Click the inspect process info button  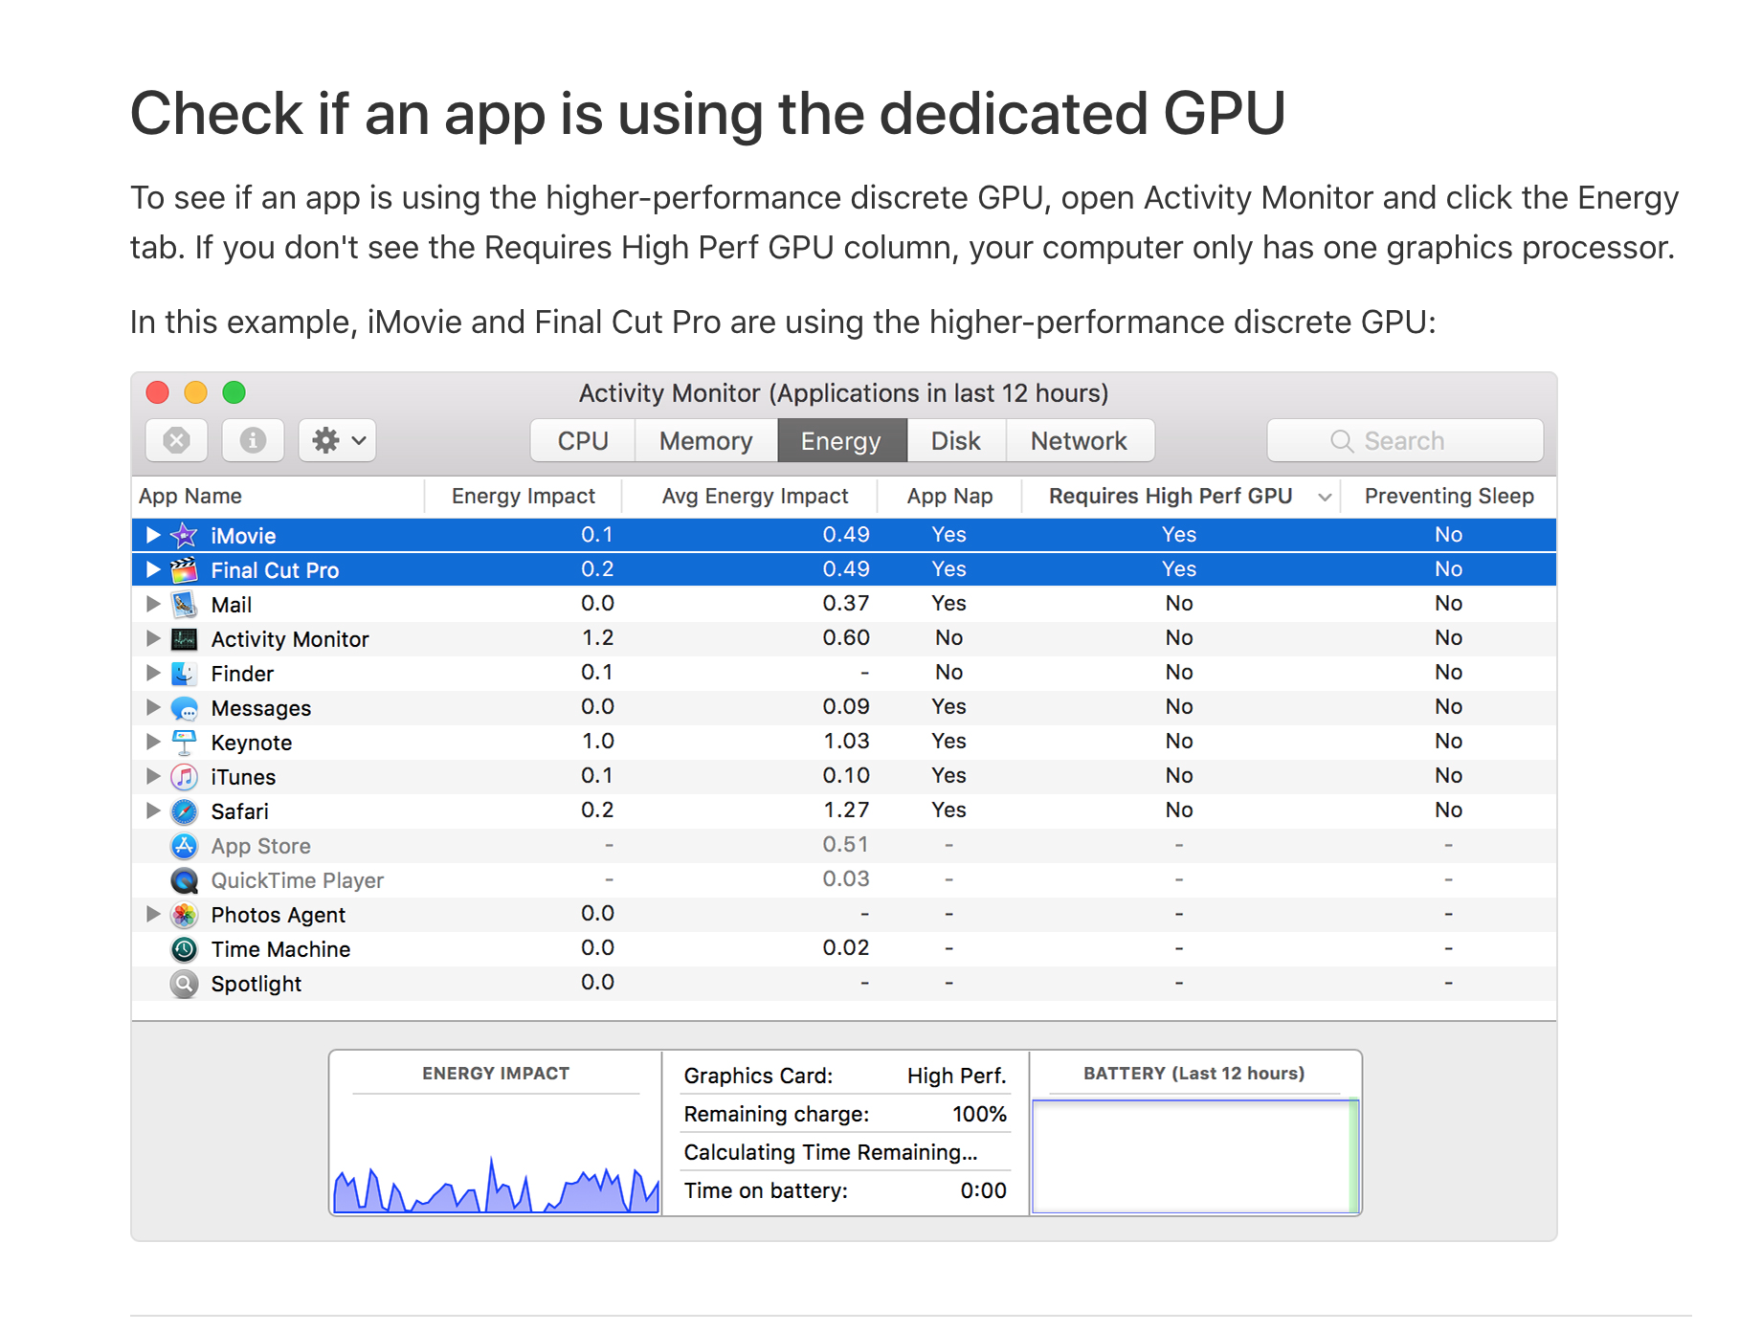[253, 440]
